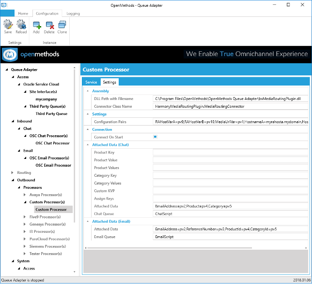Click the Add instance icon

[x=36, y=27]
